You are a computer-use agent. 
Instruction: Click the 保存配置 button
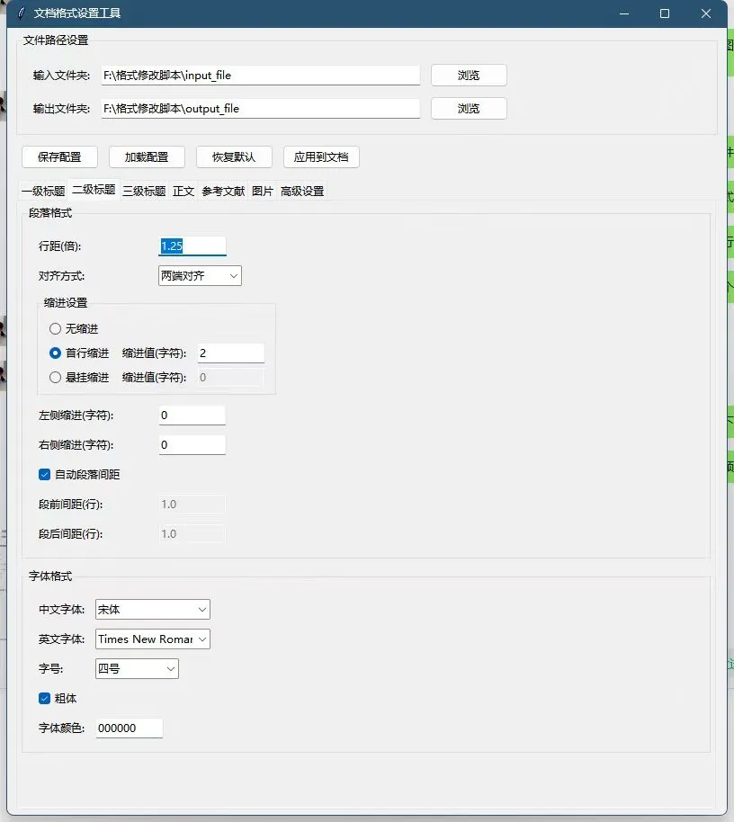pos(58,156)
